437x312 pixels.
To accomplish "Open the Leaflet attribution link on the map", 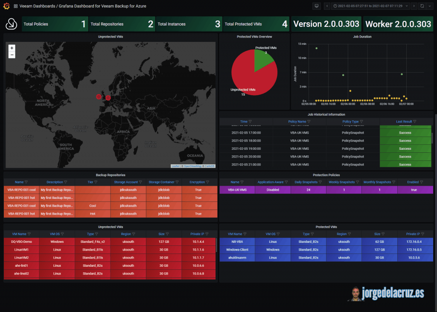I will (175, 166).
